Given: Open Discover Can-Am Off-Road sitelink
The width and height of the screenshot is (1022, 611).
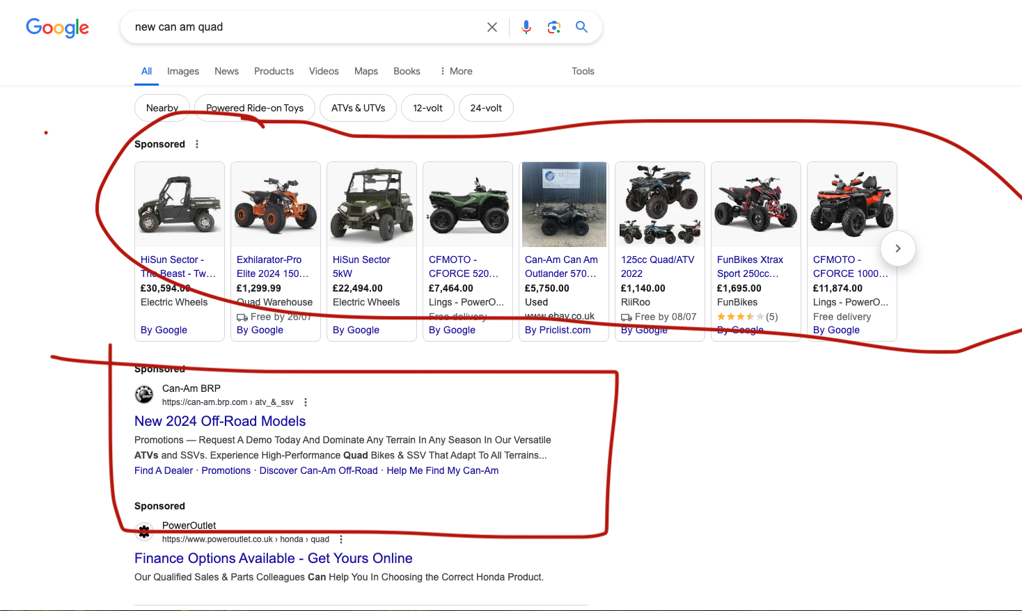Looking at the screenshot, I should [x=319, y=470].
